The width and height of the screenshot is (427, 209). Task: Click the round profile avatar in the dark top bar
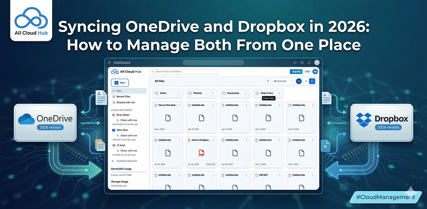click(316, 63)
